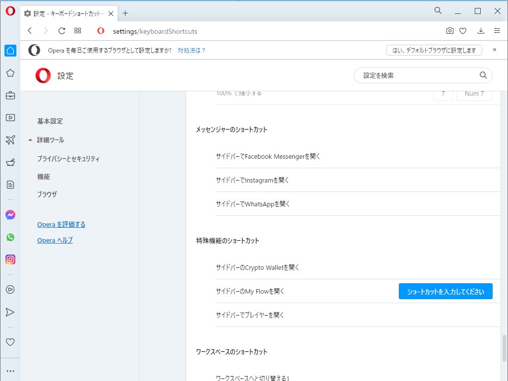Image resolution: width=508 pixels, height=381 pixels.
Task: Open Telegram from the sidebar
Action: pyautogui.click(x=10, y=312)
